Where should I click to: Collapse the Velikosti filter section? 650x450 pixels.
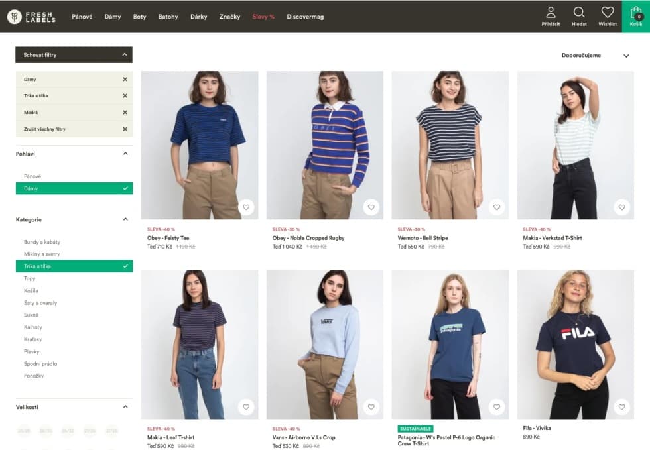click(x=125, y=407)
